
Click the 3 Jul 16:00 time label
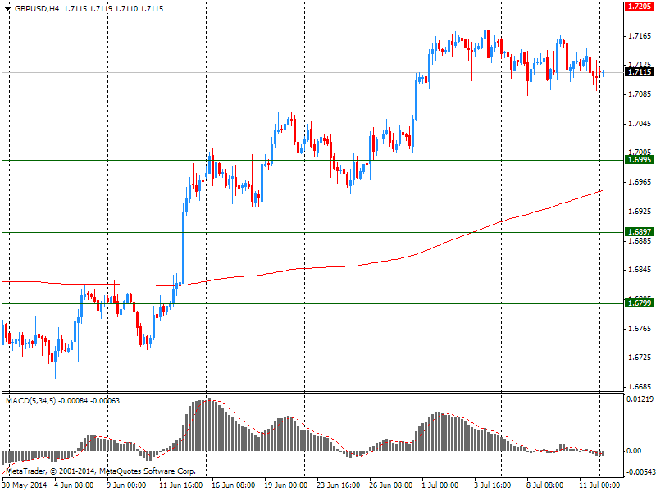pyautogui.click(x=493, y=485)
